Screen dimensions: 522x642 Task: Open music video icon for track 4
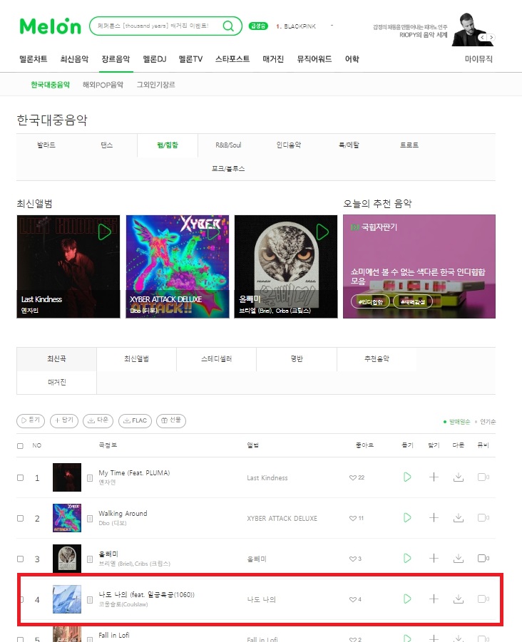[483, 599]
